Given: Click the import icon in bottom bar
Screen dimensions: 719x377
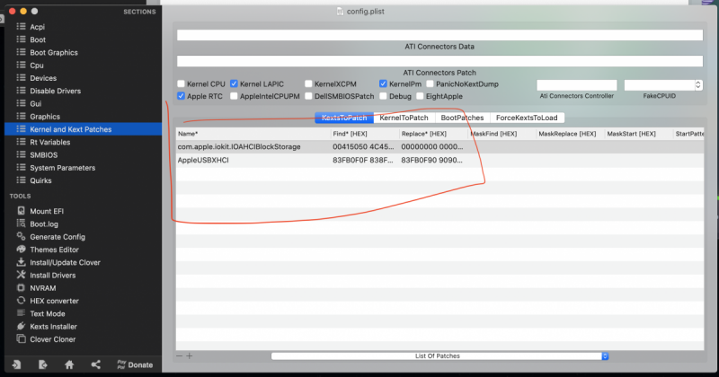Looking at the screenshot, I should click(16, 364).
